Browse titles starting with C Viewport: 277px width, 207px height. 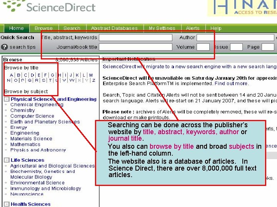(25, 75)
